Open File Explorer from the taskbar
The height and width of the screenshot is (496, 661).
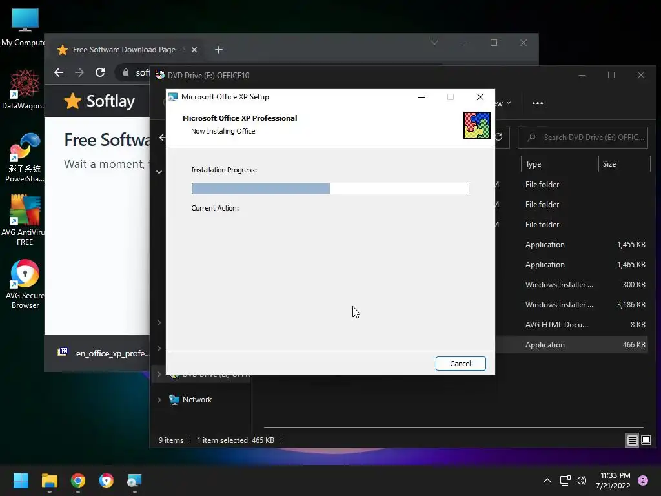(49, 480)
